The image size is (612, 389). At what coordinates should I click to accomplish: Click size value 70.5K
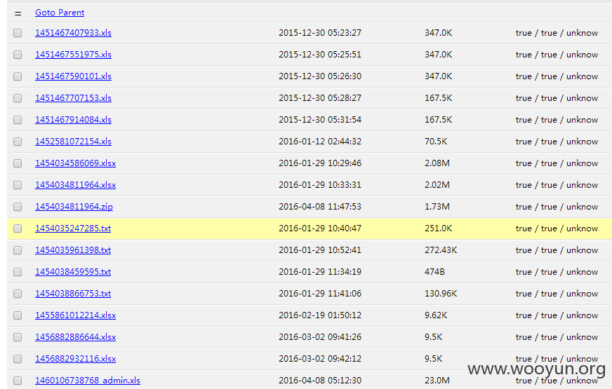436,142
